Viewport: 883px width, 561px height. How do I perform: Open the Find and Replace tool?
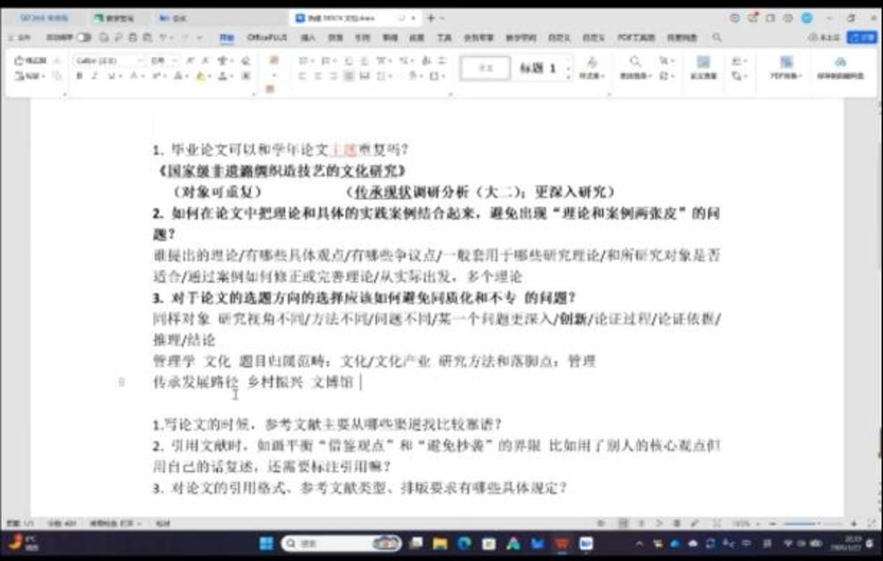point(635,67)
